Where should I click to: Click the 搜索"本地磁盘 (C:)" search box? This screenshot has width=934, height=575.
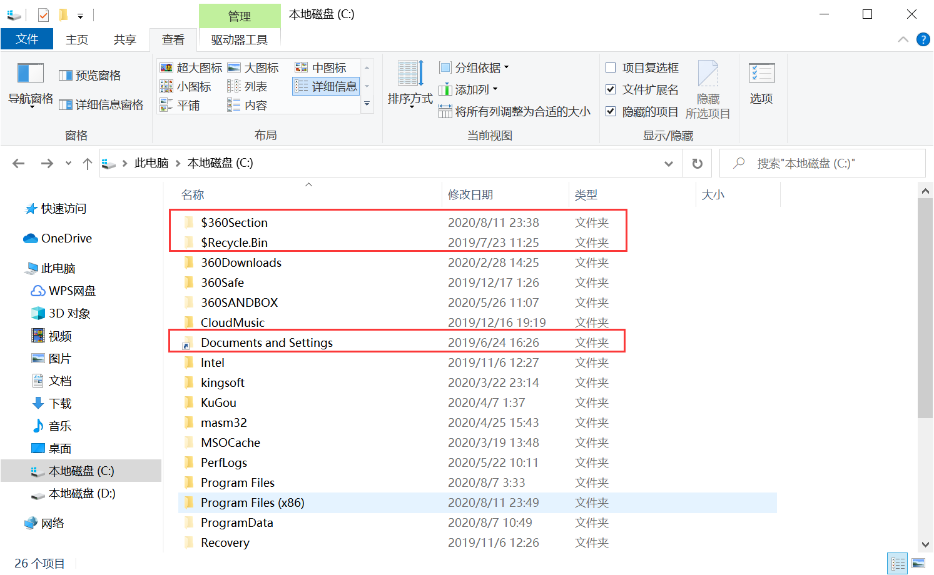822,163
